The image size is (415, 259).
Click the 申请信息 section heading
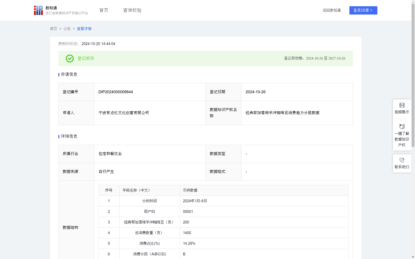(x=69, y=75)
